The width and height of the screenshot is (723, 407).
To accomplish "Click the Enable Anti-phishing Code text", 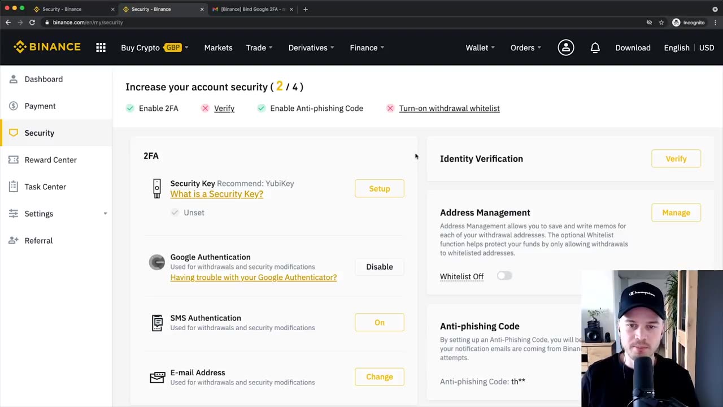I will tap(316, 109).
